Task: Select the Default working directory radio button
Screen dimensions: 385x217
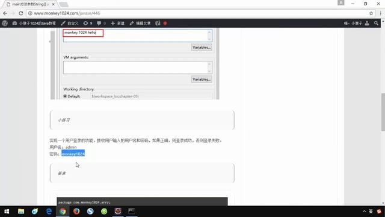Action: [65, 96]
